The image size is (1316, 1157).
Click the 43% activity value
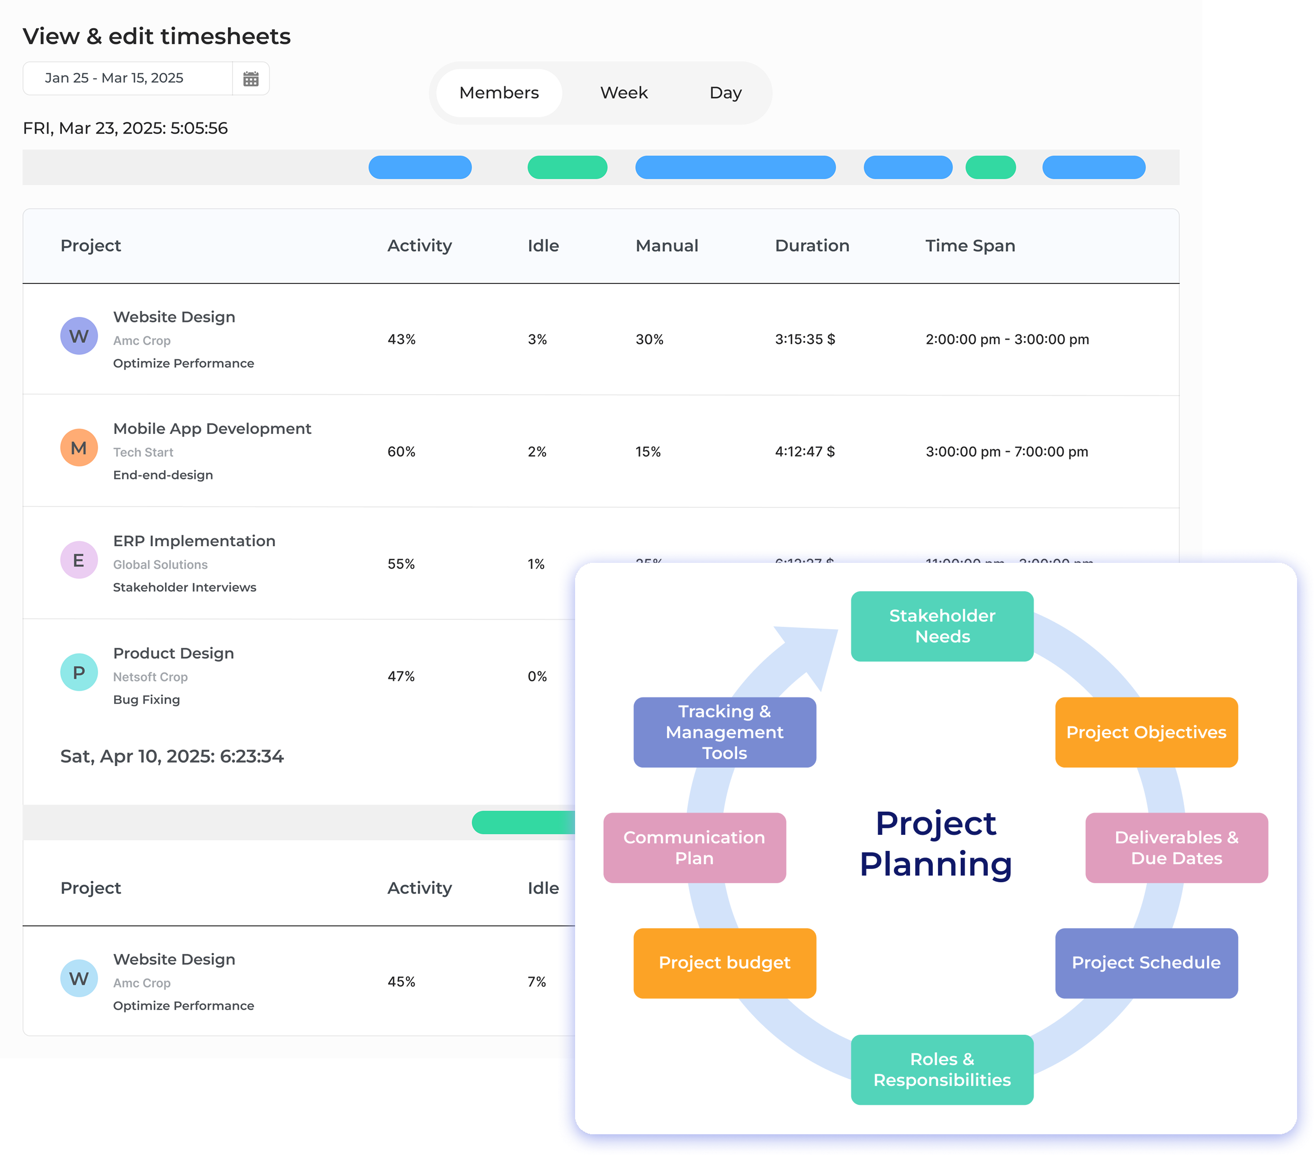(x=401, y=339)
